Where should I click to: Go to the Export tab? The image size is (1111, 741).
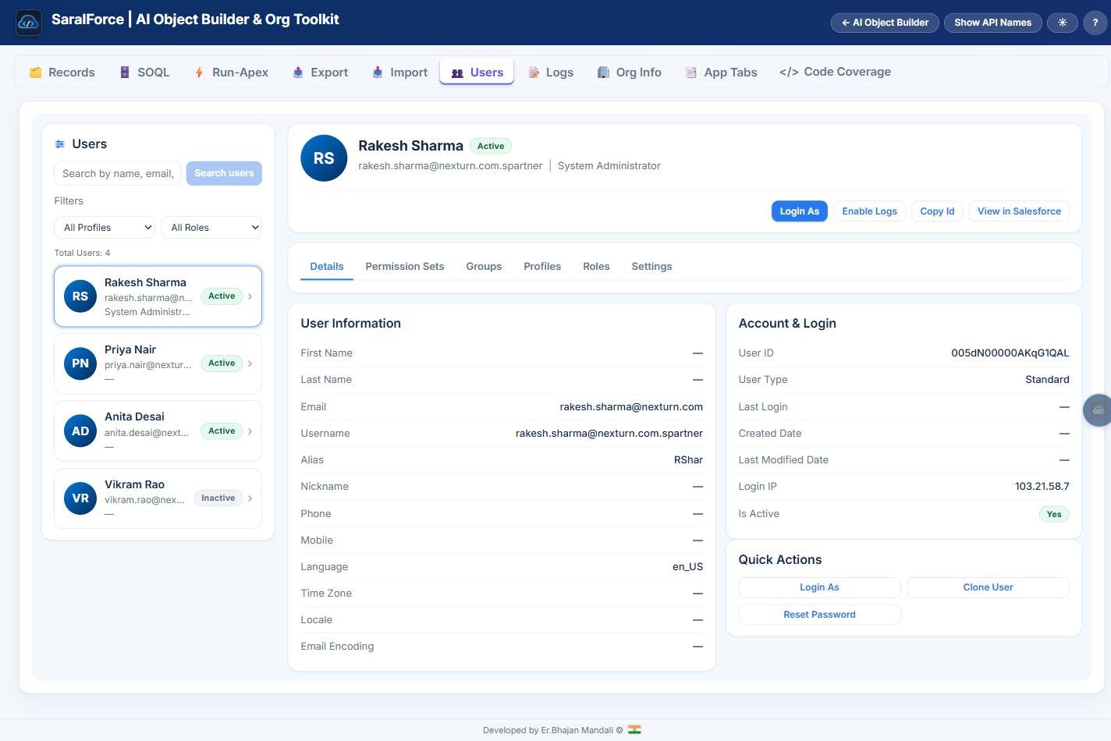(320, 73)
